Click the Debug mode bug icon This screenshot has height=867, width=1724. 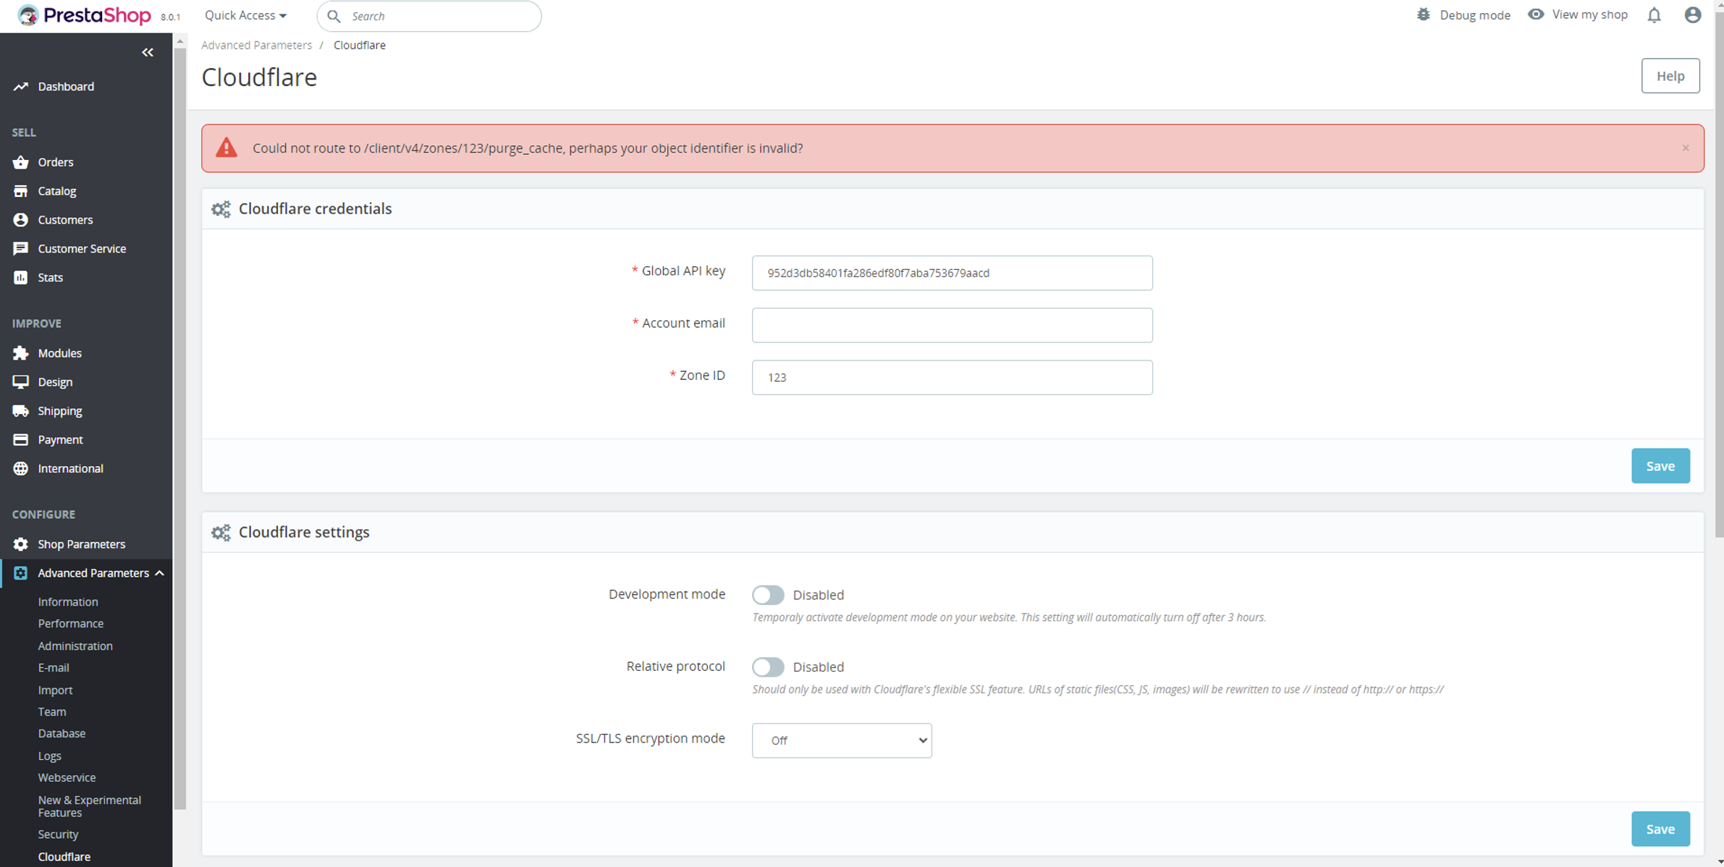[x=1423, y=14]
